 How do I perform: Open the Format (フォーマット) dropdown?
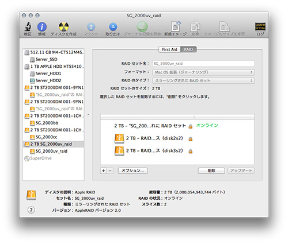tap(203, 72)
